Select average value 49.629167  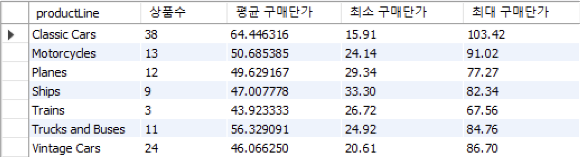284,72
